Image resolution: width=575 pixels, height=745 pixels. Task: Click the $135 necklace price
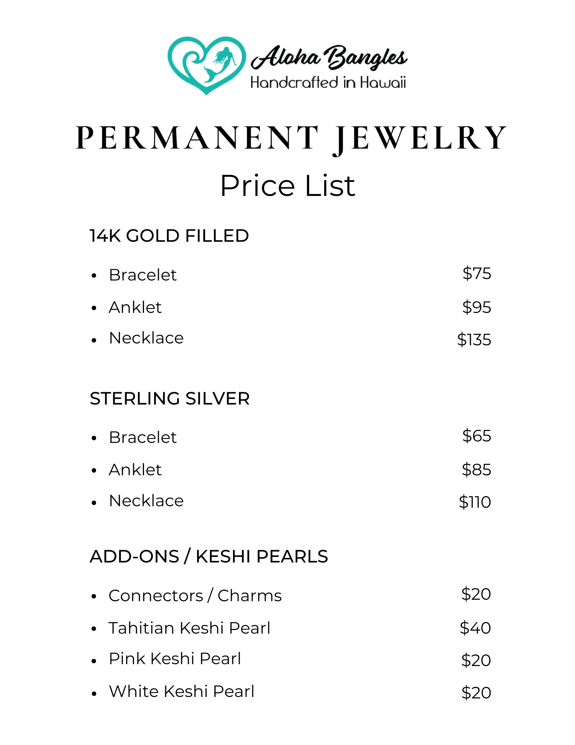point(474,340)
